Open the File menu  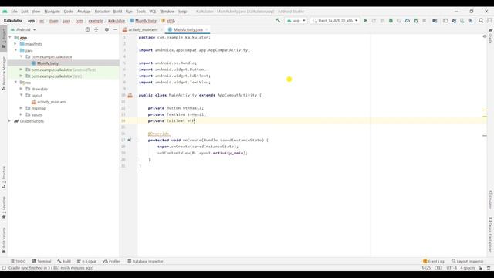click(x=14, y=12)
